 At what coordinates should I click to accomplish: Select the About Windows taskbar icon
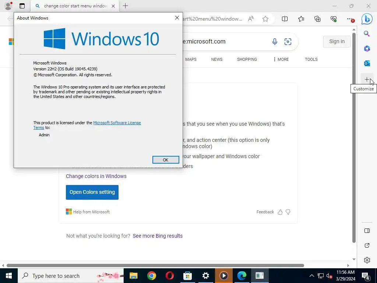(x=260, y=276)
